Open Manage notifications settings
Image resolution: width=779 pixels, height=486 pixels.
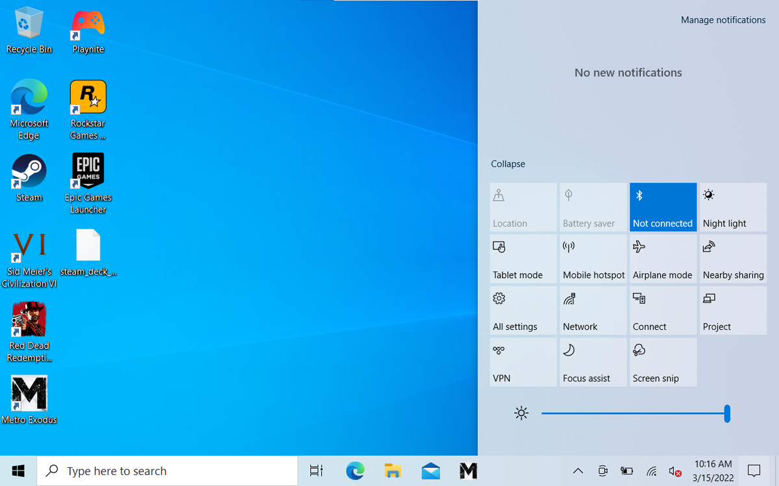pyautogui.click(x=723, y=19)
